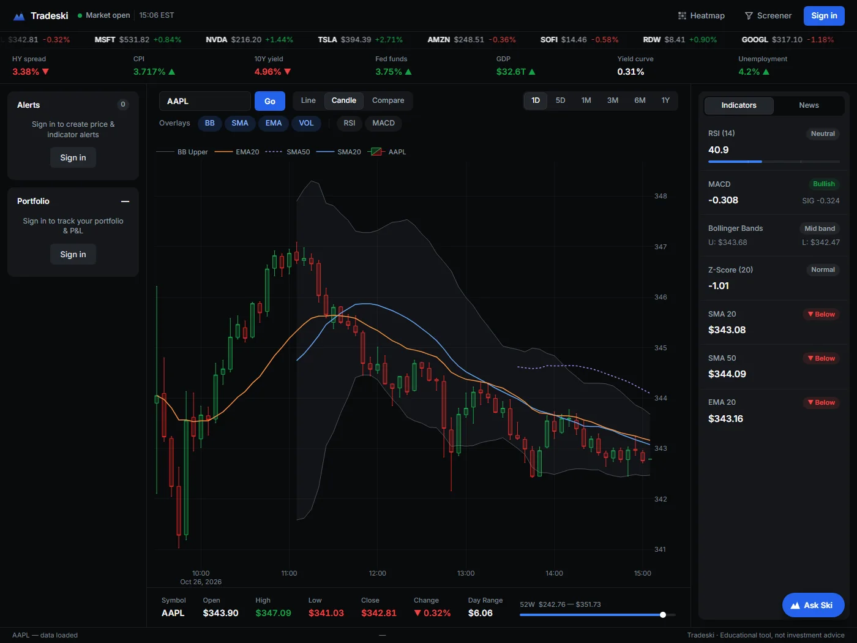
Task: Collapse the Portfolio panel minus icon
Action: tap(125, 201)
